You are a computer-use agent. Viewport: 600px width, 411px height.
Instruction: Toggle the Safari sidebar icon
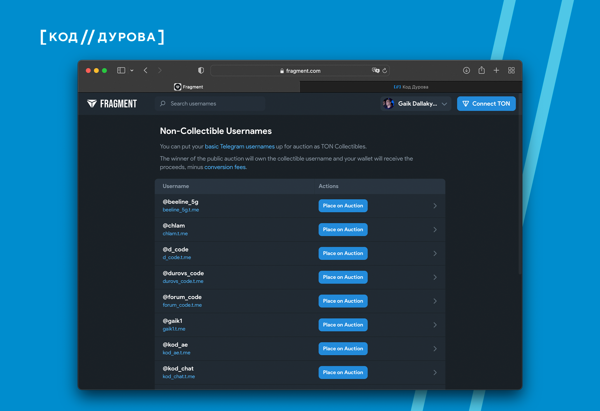[121, 70]
